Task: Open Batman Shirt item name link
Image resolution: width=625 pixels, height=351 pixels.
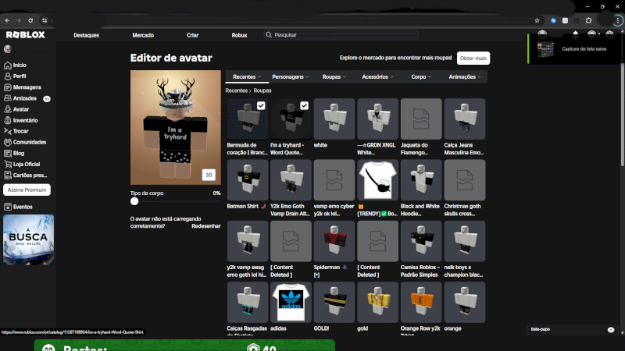Action: point(245,206)
